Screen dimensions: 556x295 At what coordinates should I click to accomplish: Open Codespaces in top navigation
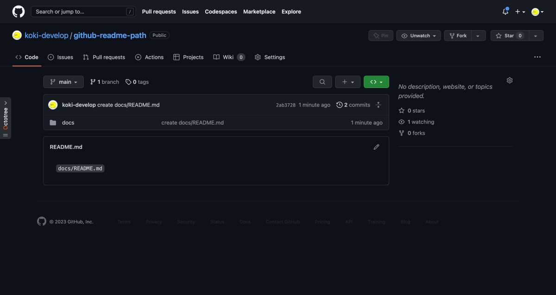tap(221, 12)
